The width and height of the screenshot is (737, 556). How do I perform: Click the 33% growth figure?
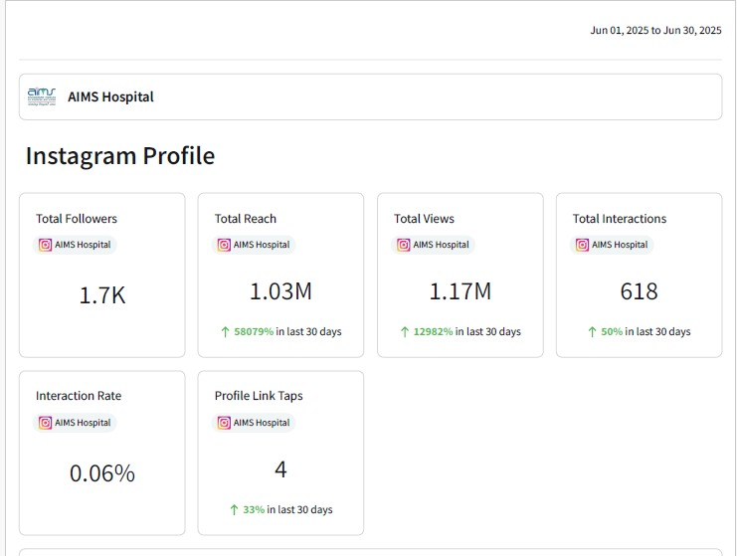coord(254,510)
